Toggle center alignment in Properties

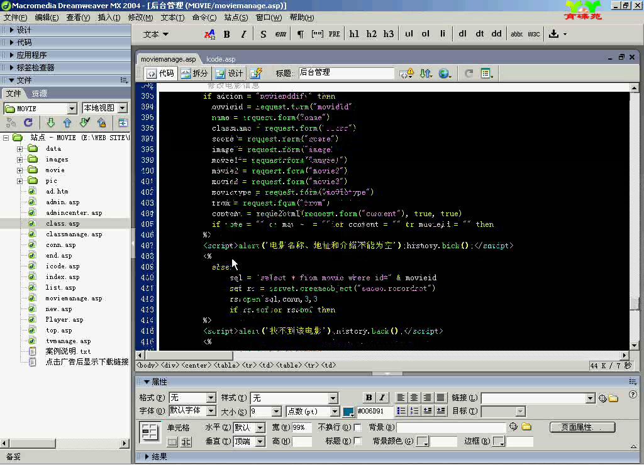414,397
